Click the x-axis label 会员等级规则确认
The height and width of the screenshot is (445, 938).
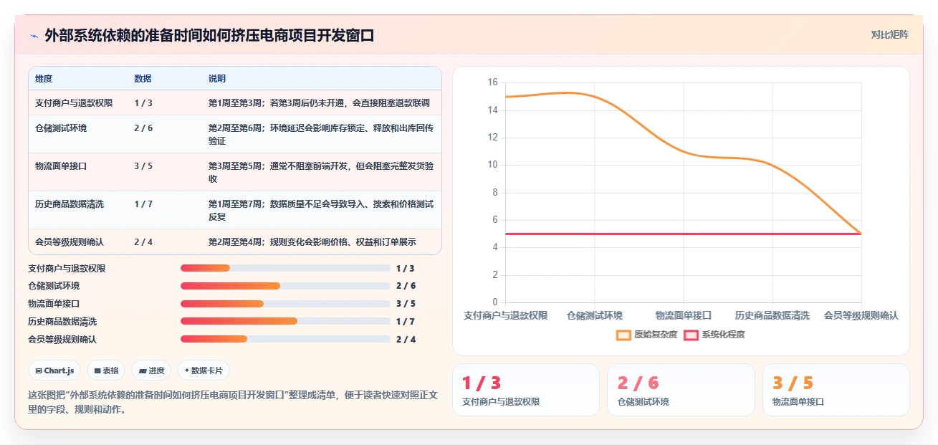pos(861,315)
